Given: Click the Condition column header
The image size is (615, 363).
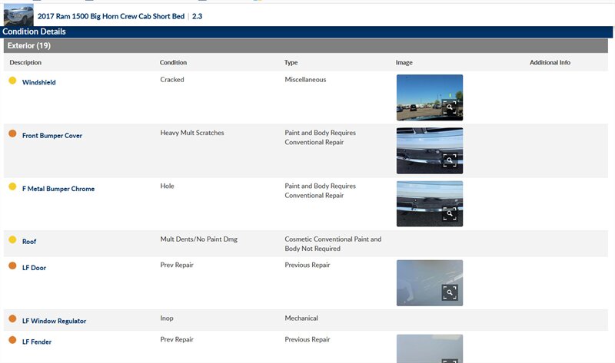Looking at the screenshot, I should 173,63.
